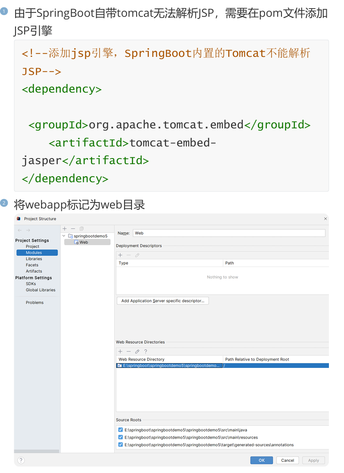The image size is (344, 473).
Task: Add a new module with the plus icon
Action: point(65,229)
